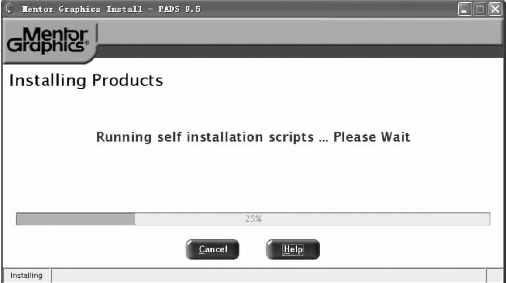Click the Please Wait text

[372, 138]
